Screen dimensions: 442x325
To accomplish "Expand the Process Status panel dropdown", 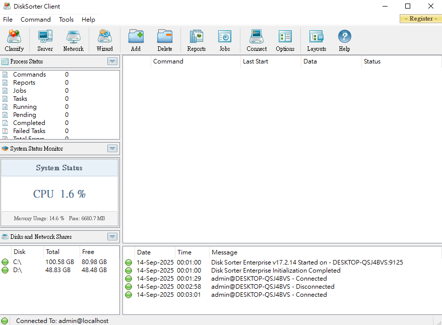I will (x=112, y=61).
